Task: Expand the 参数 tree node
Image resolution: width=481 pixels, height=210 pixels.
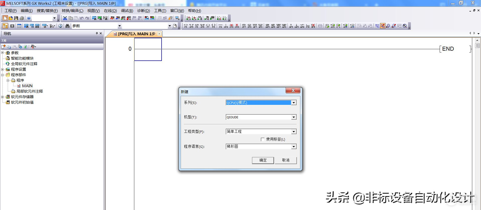Action: (x=3, y=53)
